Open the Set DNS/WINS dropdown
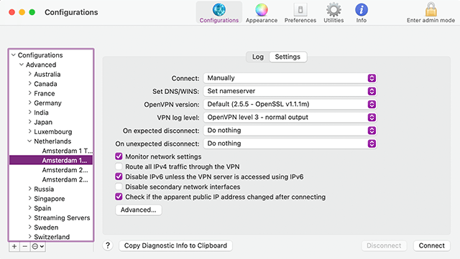 290,91
